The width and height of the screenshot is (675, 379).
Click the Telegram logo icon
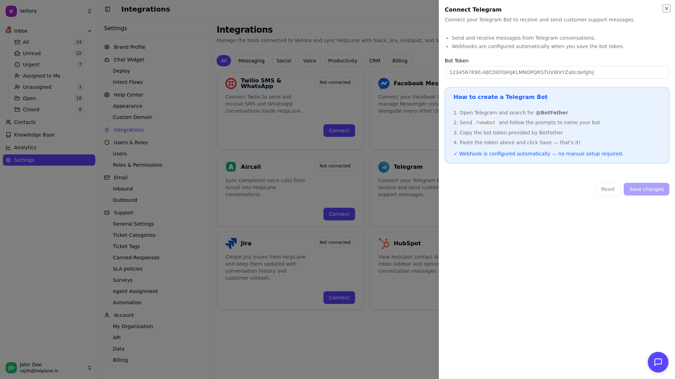tap(384, 167)
